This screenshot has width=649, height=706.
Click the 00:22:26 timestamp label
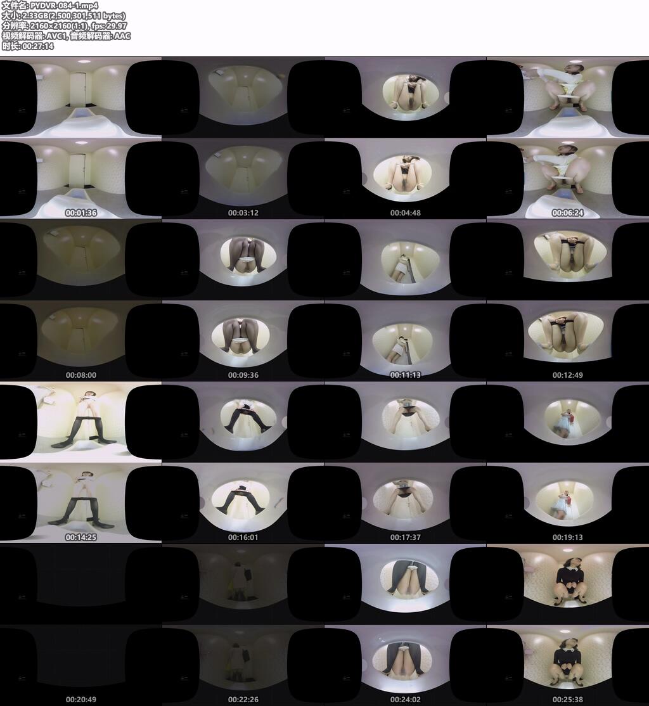(x=243, y=699)
